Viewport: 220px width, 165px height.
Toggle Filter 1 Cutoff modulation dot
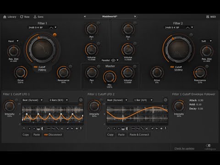[55, 35]
